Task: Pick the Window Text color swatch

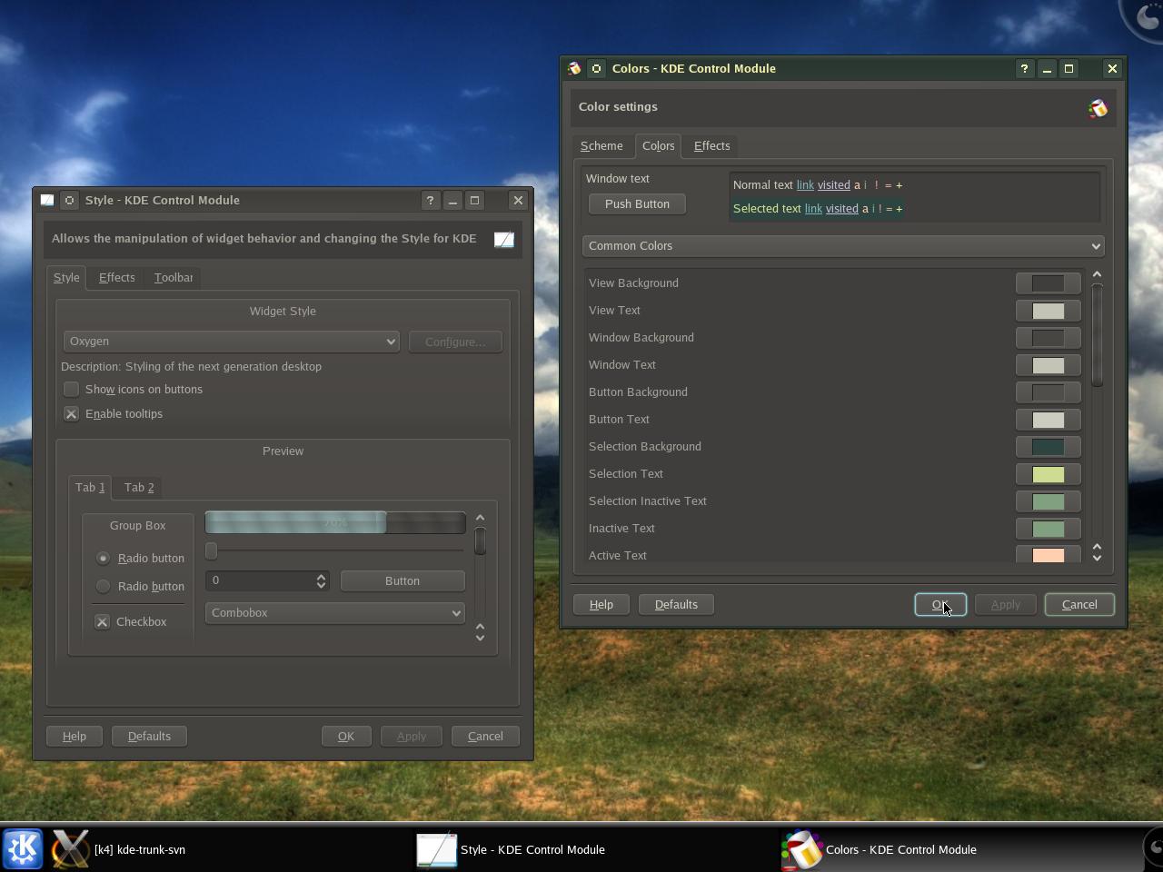Action: point(1048,365)
